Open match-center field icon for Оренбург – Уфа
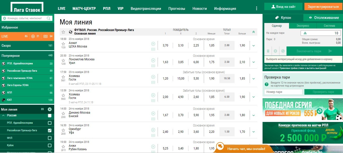This screenshot has height=153, width=343. click(x=153, y=135)
